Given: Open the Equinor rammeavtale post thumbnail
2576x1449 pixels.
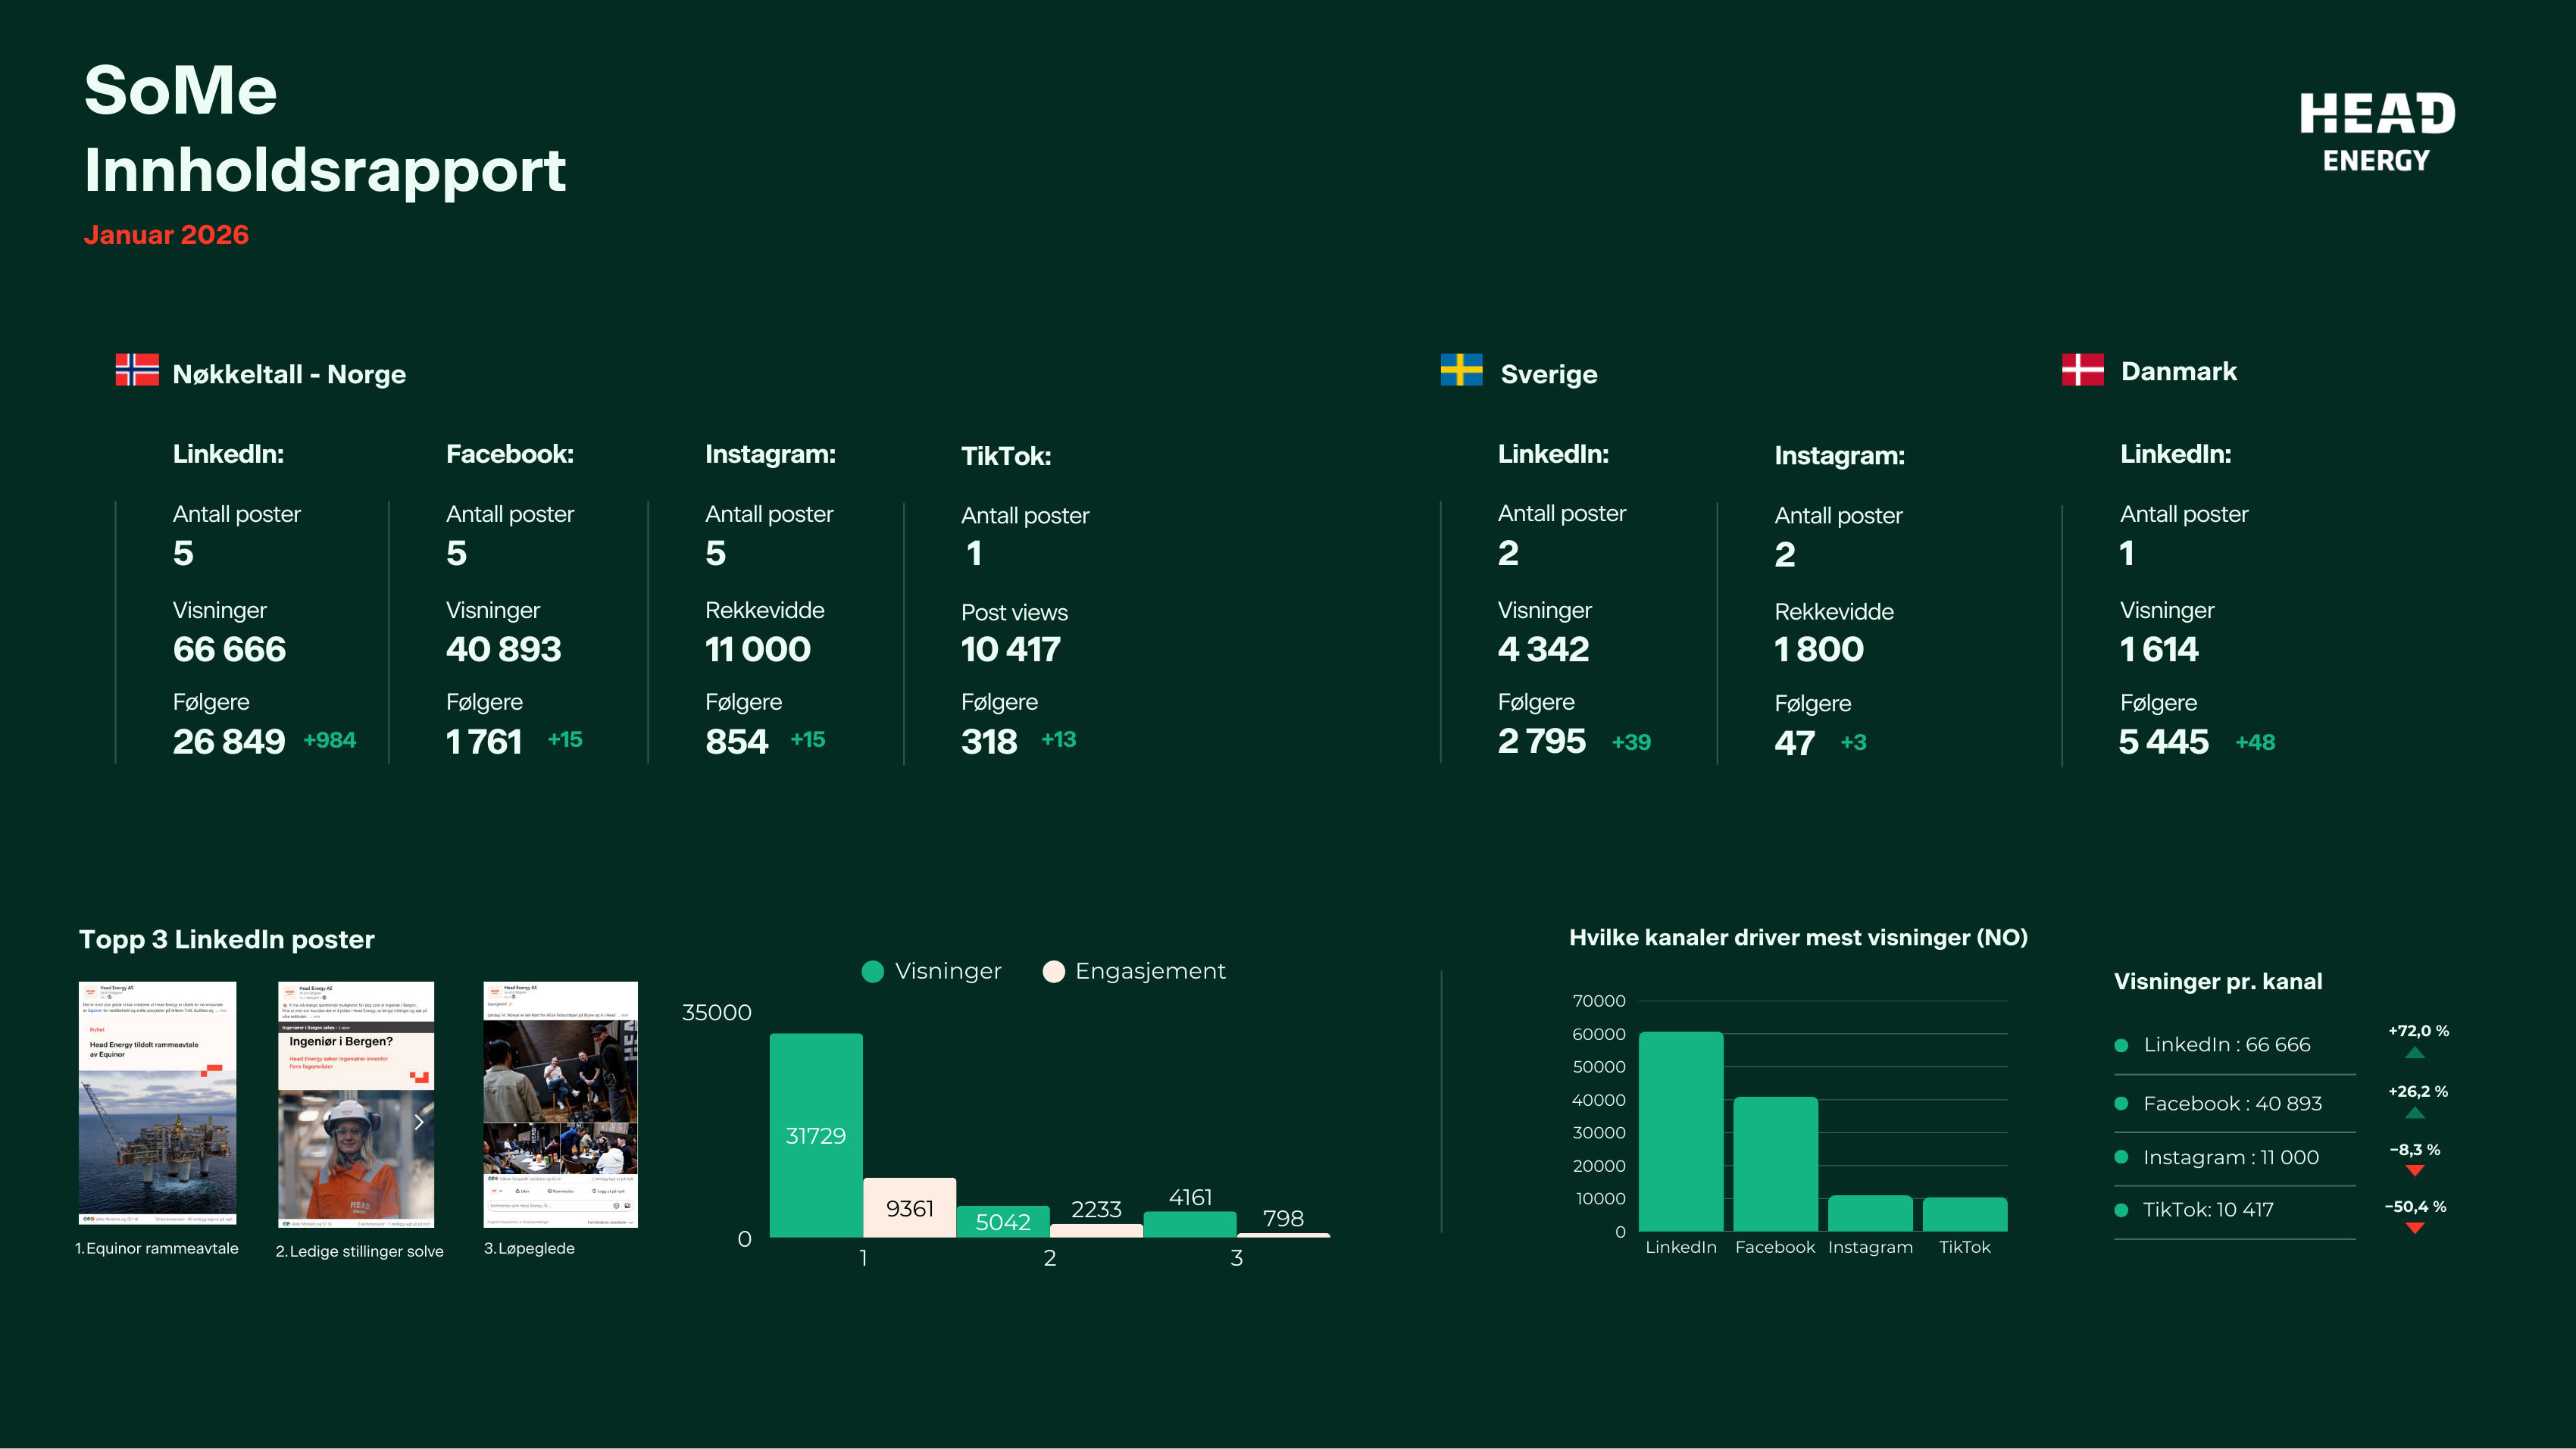Looking at the screenshot, I should pyautogui.click(x=158, y=1103).
